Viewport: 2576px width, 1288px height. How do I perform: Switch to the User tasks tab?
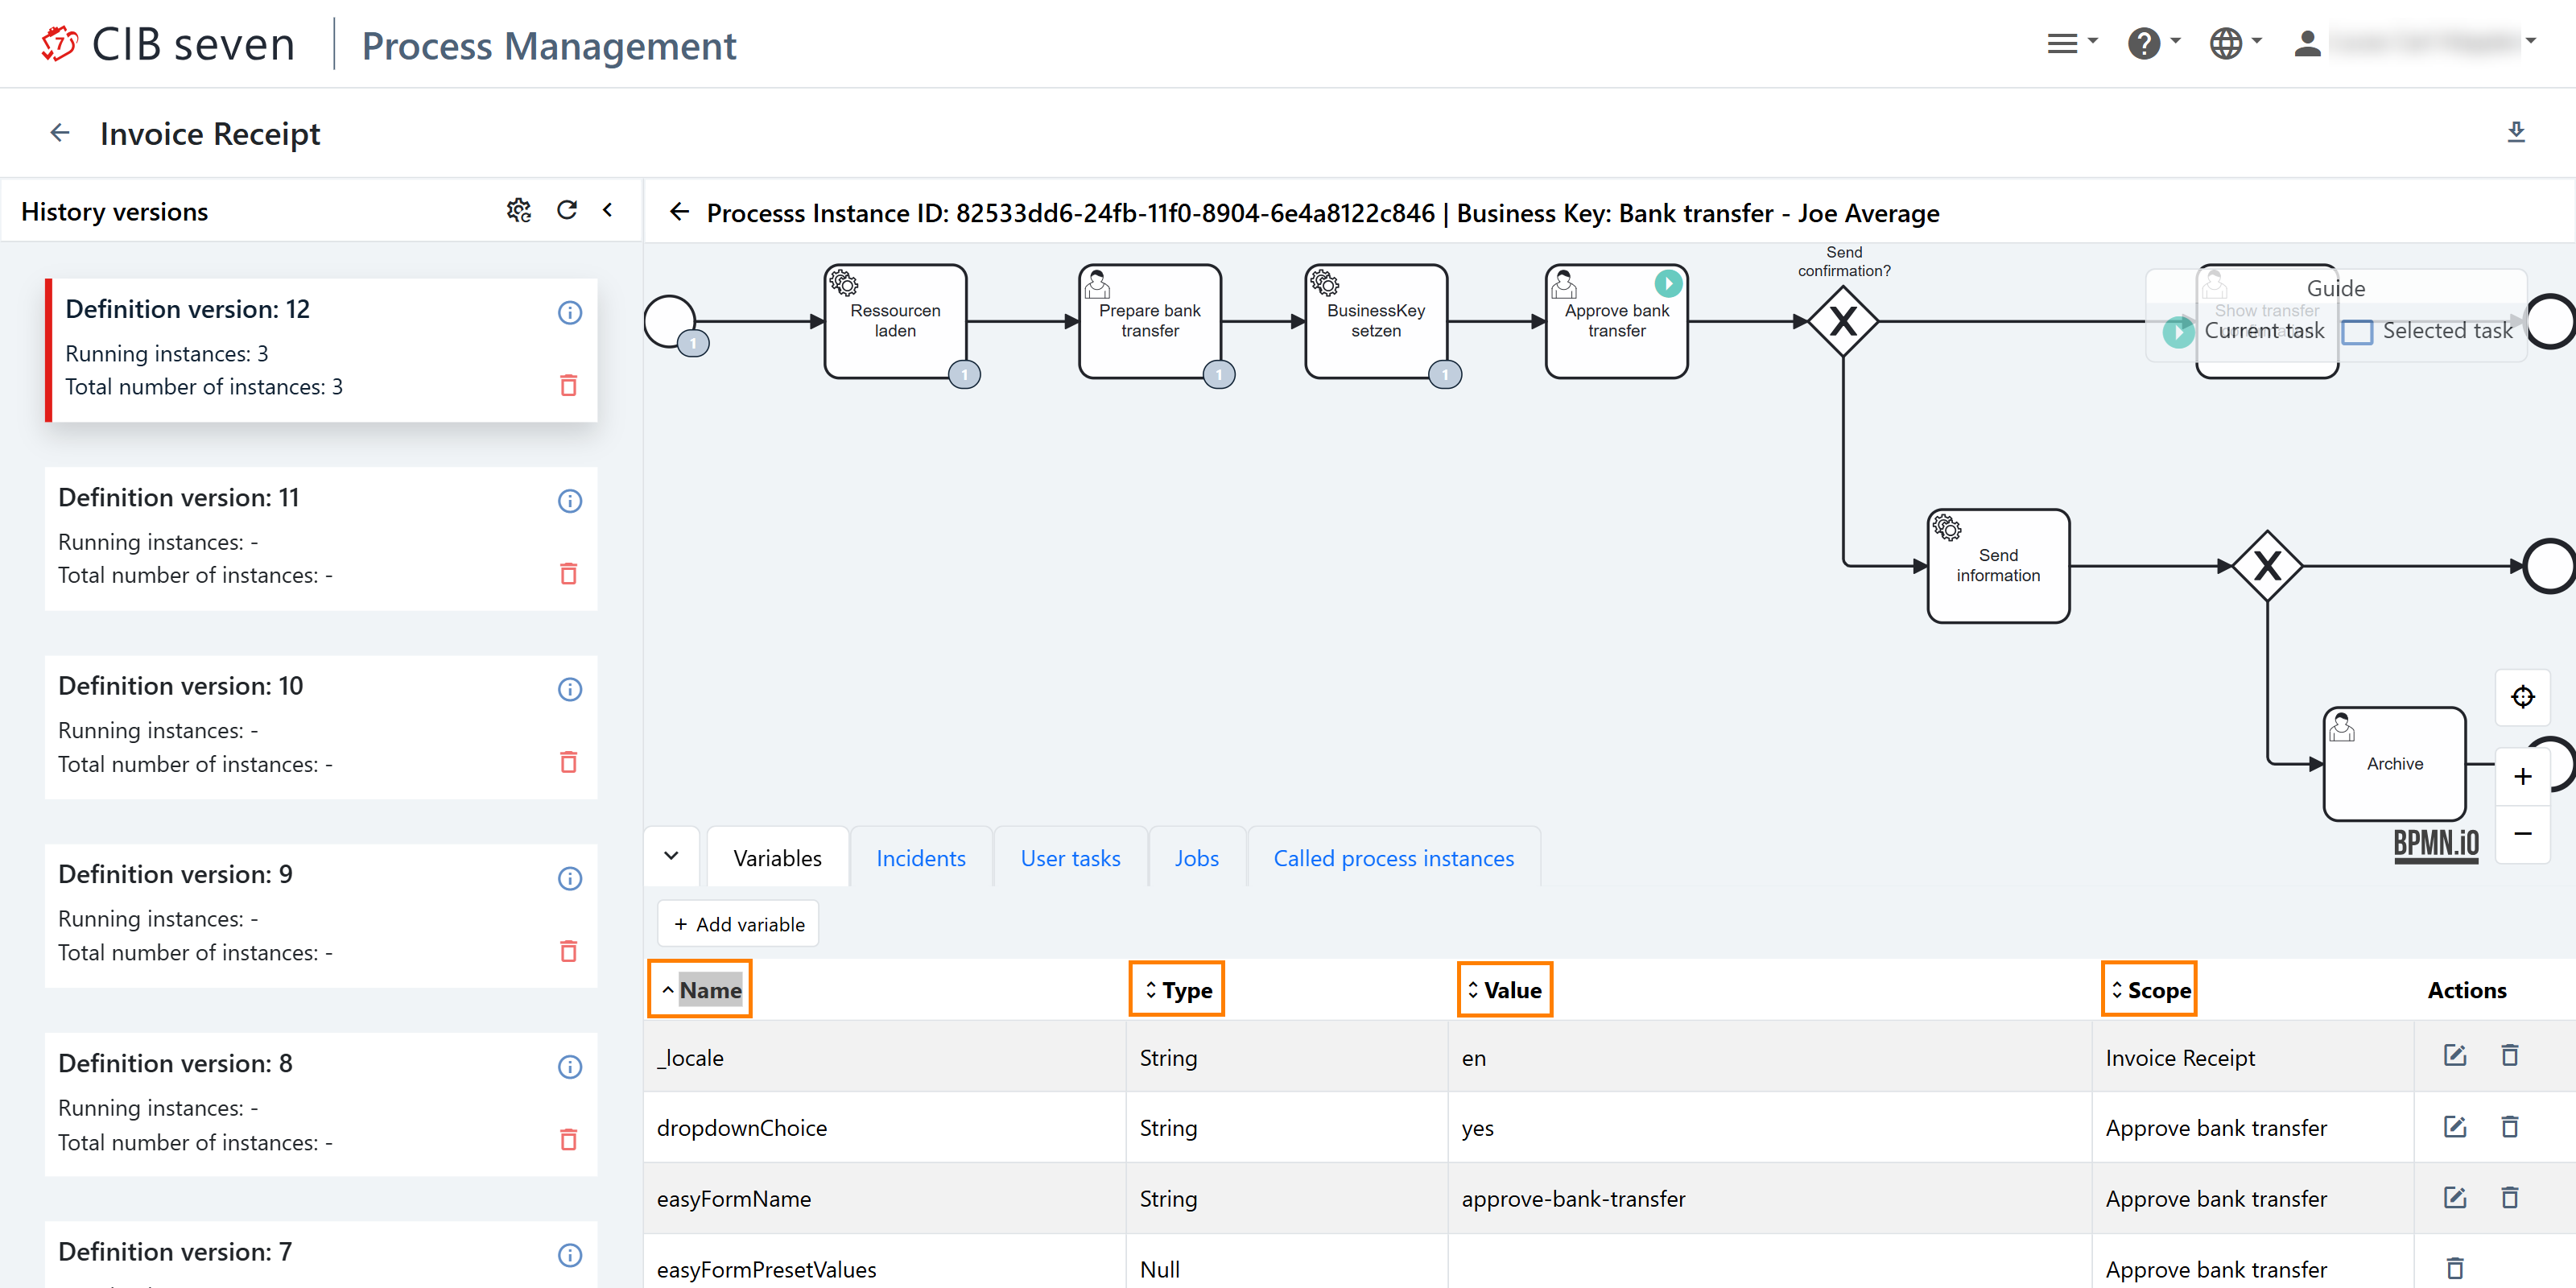coord(1070,858)
